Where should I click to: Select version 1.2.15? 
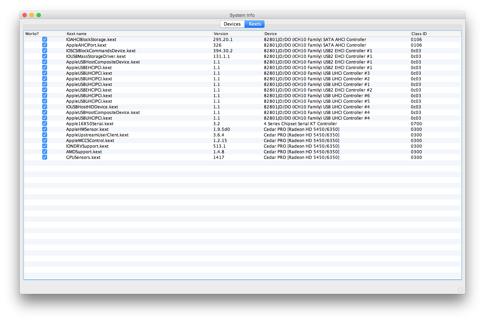point(220,141)
